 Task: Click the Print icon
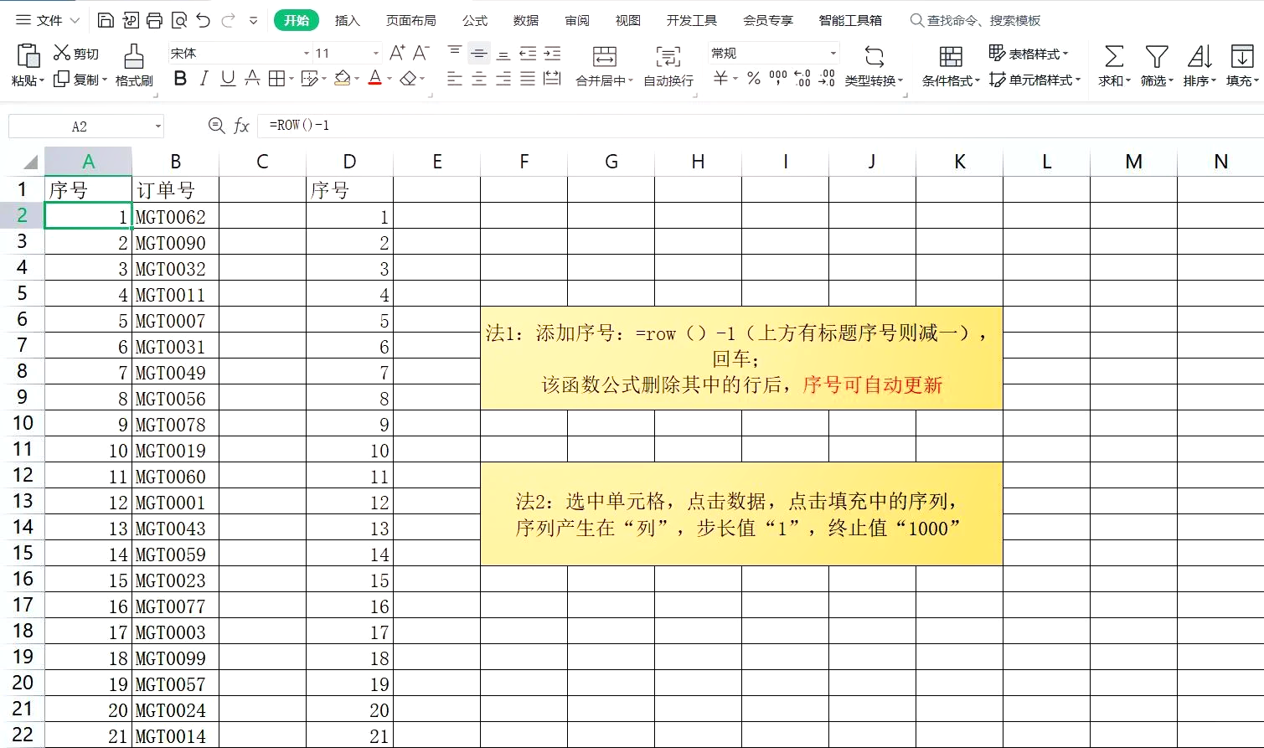point(154,20)
